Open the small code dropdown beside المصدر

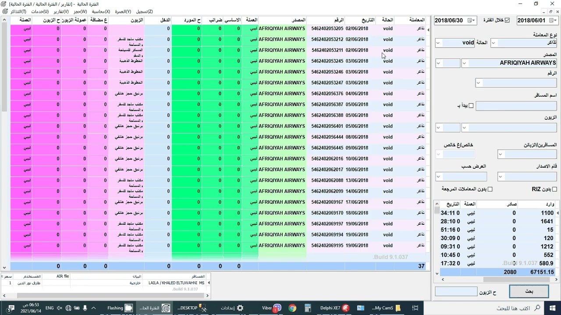pyautogui.click(x=438, y=63)
